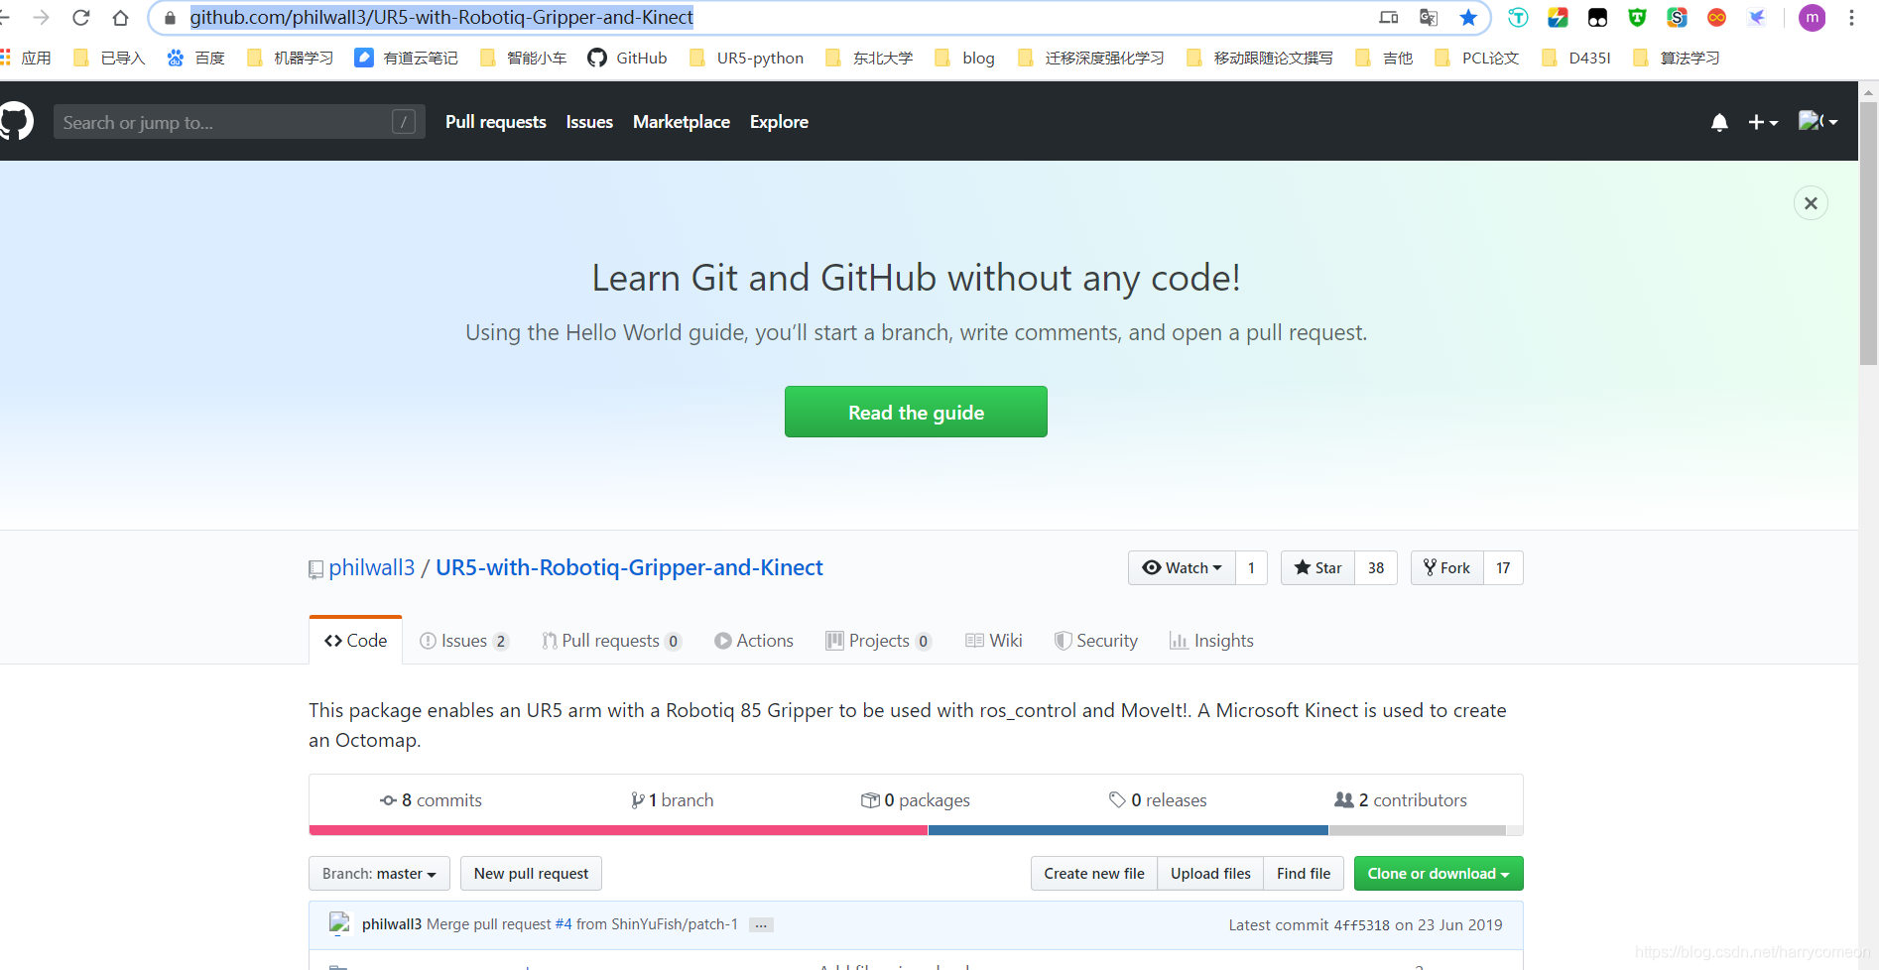Click the forward navigation arrow
The height and width of the screenshot is (970, 1879).
(x=42, y=18)
